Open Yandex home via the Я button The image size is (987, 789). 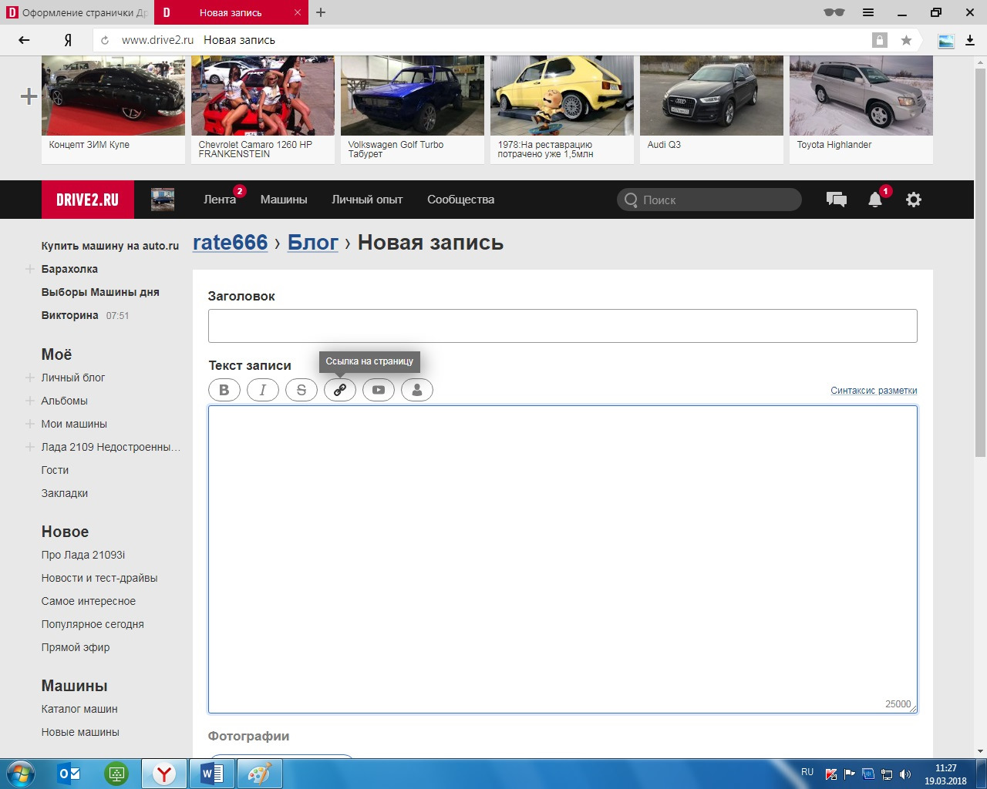pyautogui.click(x=68, y=40)
